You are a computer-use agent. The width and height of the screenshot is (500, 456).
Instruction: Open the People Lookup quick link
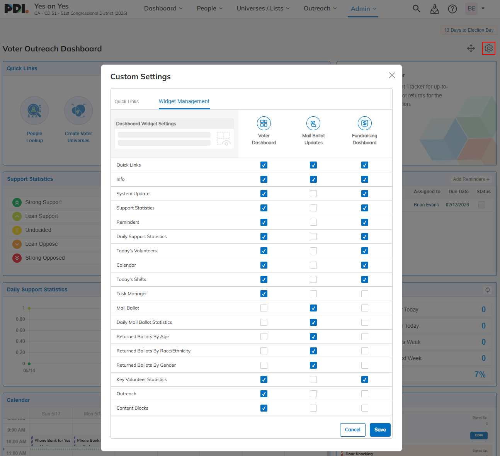(34, 120)
